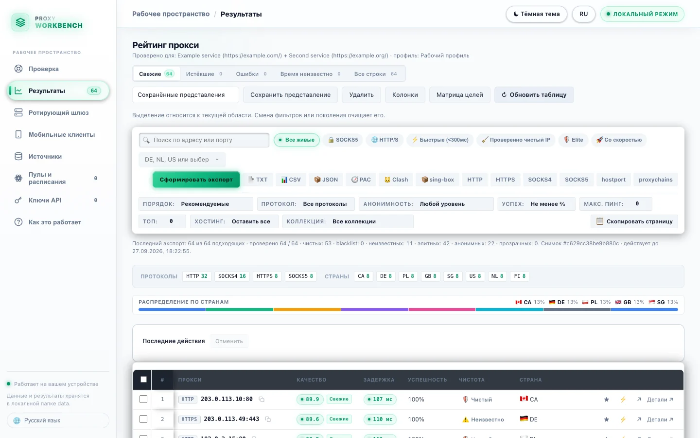The height and width of the screenshot is (438, 700).
Task: Tick the select-all checkbox in the table header
Action: pyautogui.click(x=143, y=380)
